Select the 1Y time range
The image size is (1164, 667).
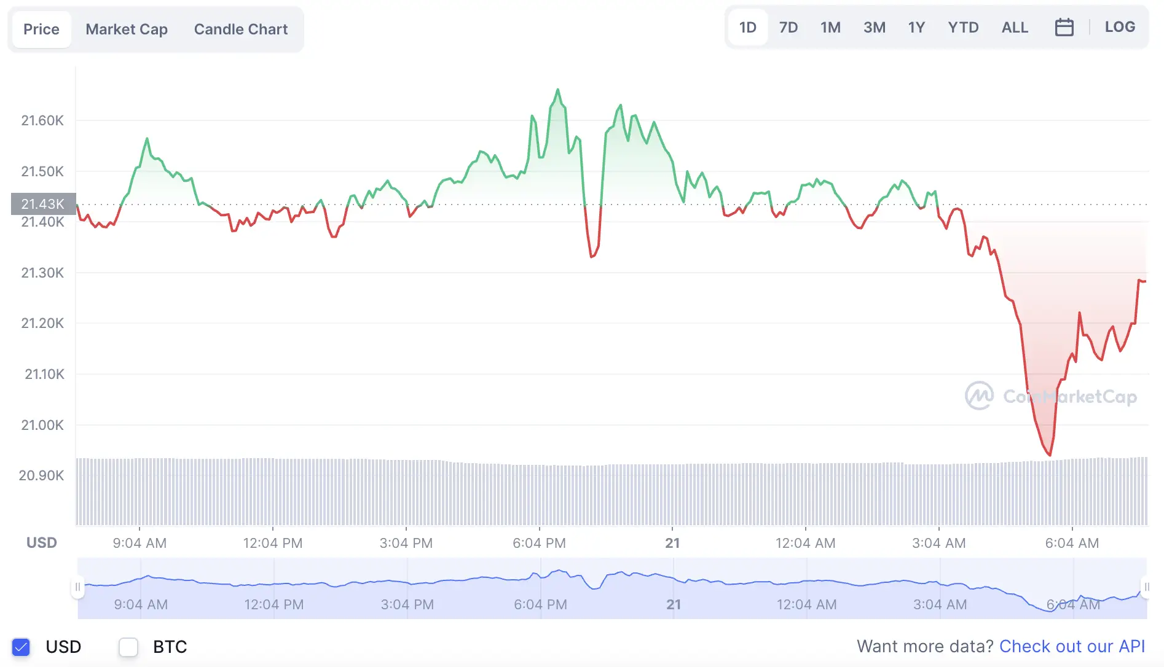916,27
